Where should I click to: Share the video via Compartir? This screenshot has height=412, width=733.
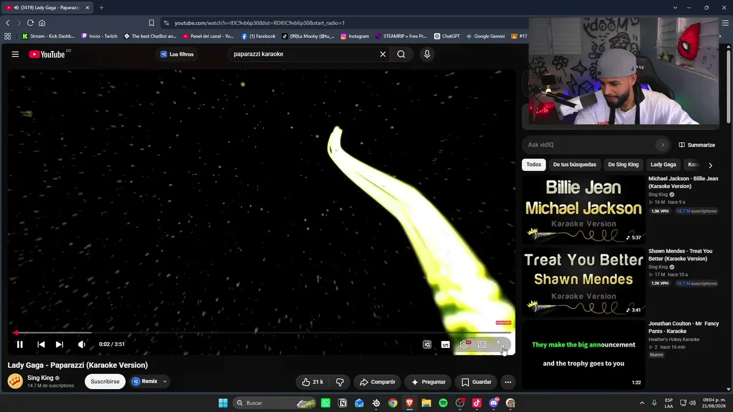pos(377,382)
